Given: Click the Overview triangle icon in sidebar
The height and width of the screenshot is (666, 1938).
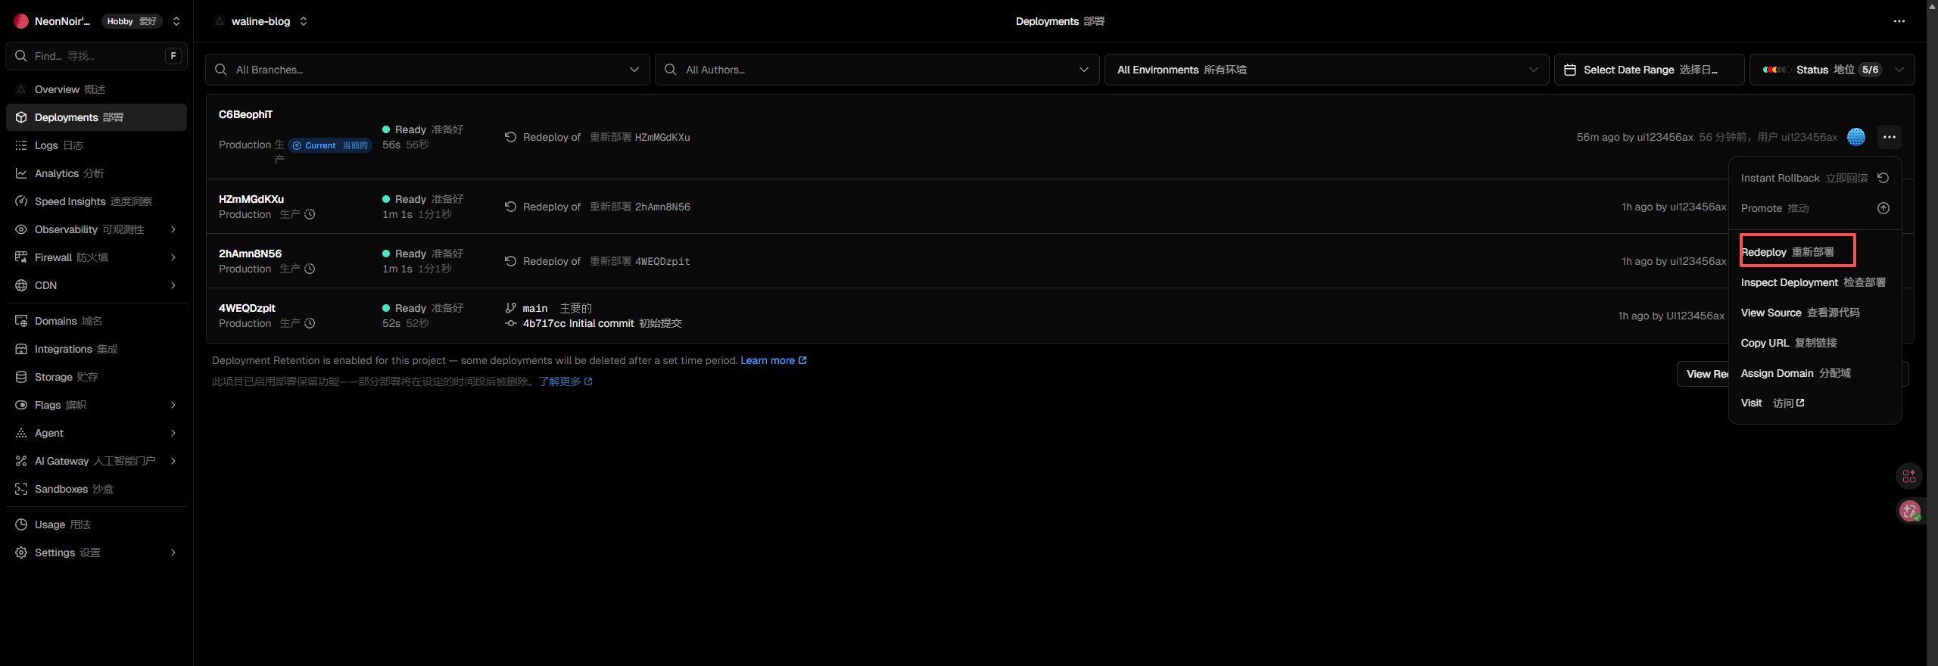Looking at the screenshot, I should 21,89.
